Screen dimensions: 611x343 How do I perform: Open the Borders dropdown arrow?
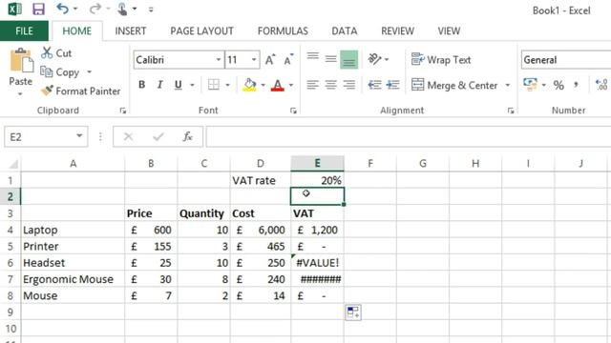click(227, 85)
